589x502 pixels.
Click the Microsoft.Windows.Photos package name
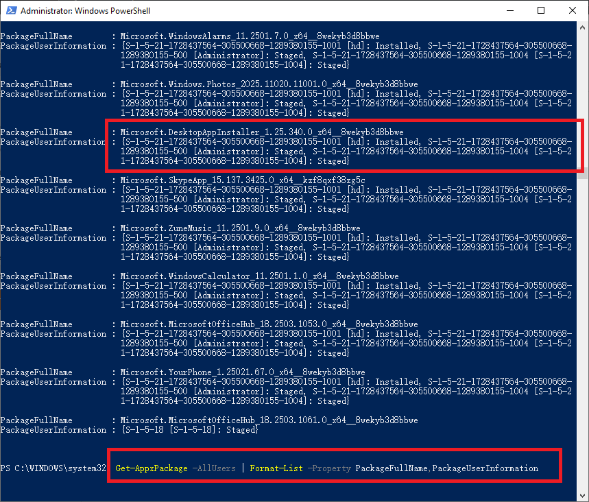(x=269, y=84)
